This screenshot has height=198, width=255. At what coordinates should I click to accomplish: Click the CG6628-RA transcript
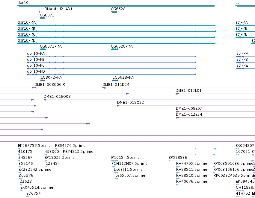114,49
